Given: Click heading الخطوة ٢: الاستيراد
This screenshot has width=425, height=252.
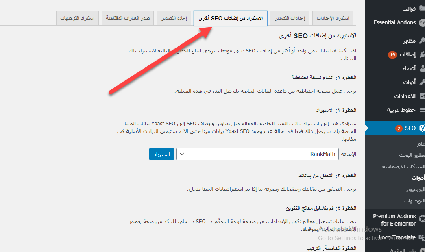Looking at the screenshot, I should [336, 110].
